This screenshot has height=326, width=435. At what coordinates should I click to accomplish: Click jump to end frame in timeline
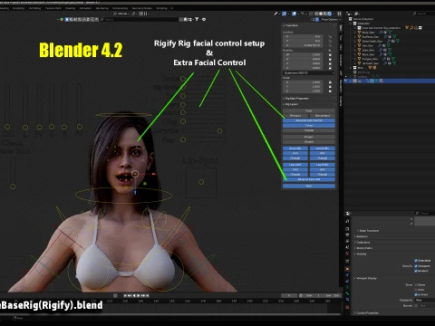148,295
